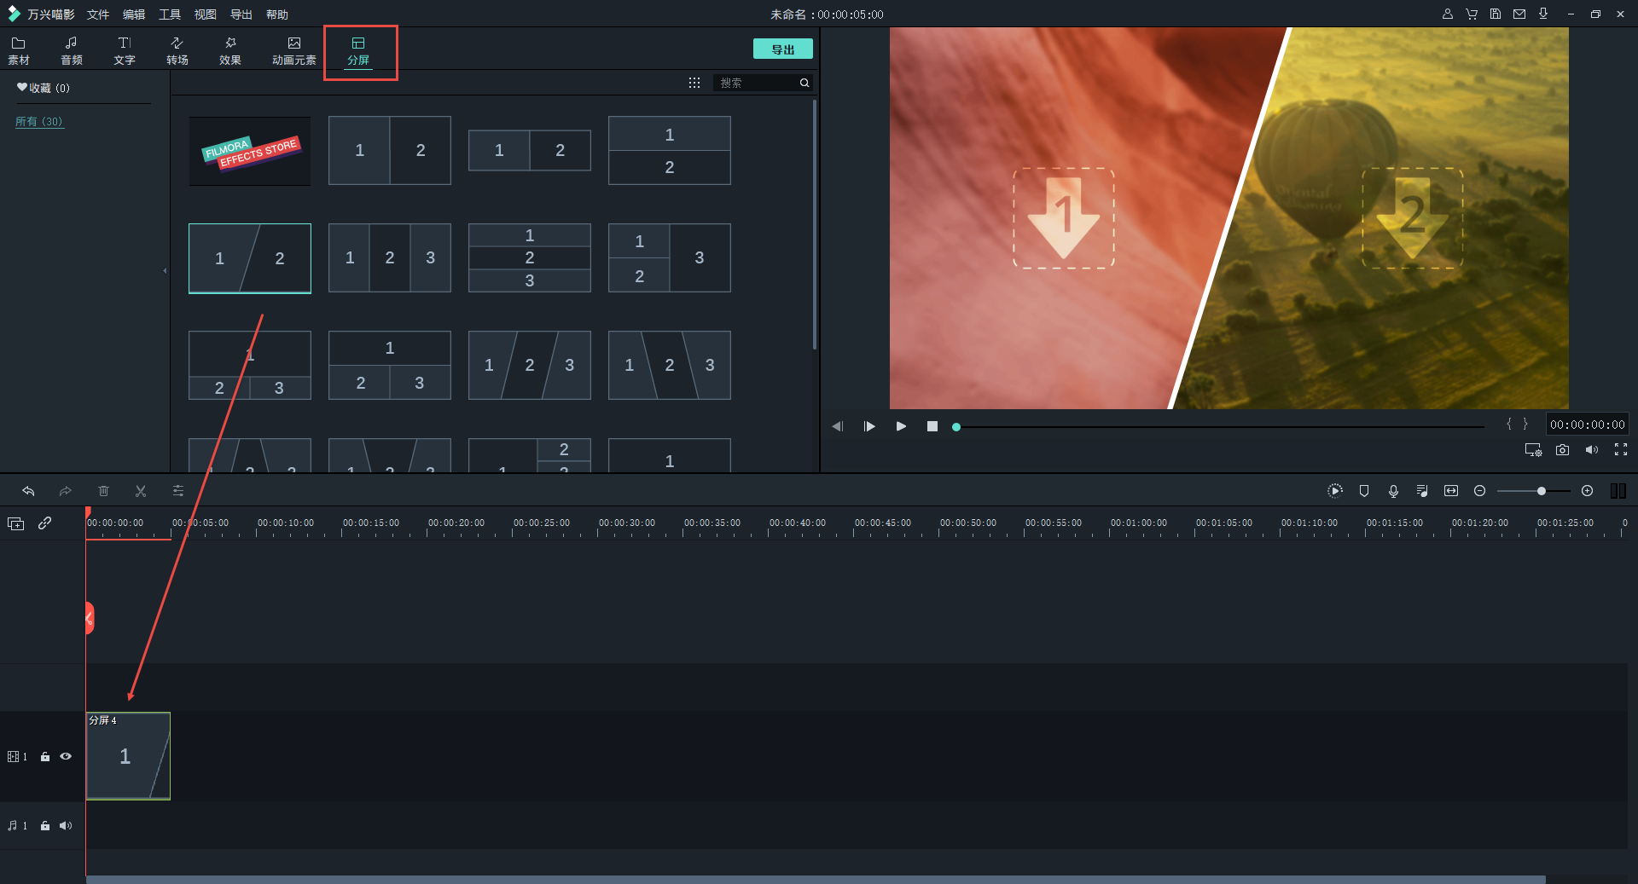
Task: Zoom in timeline with plus icon
Action: 1588,491
